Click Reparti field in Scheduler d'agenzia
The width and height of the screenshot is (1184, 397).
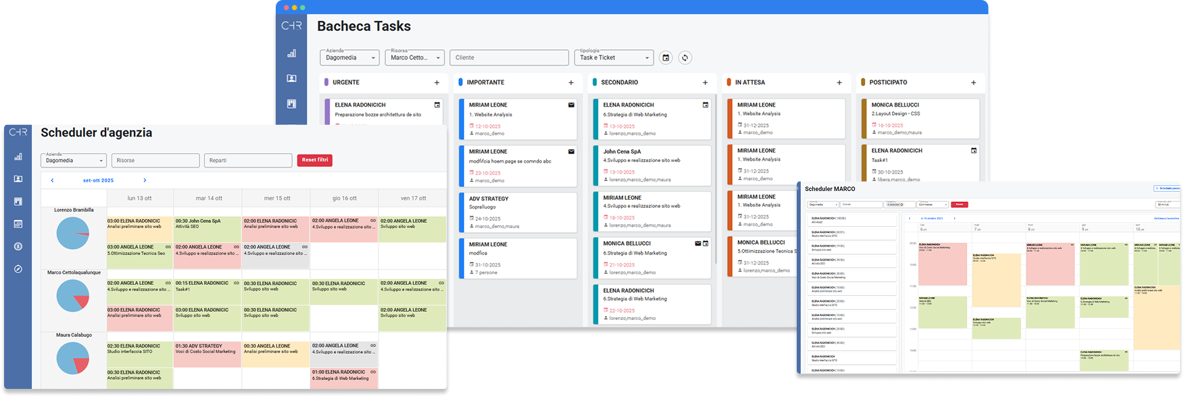(248, 160)
